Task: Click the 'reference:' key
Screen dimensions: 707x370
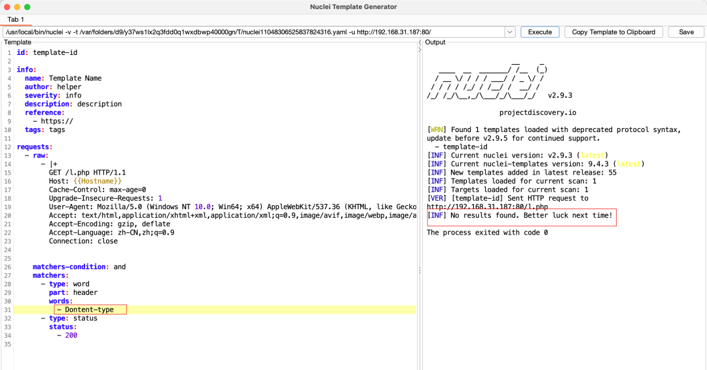Action: click(45, 112)
